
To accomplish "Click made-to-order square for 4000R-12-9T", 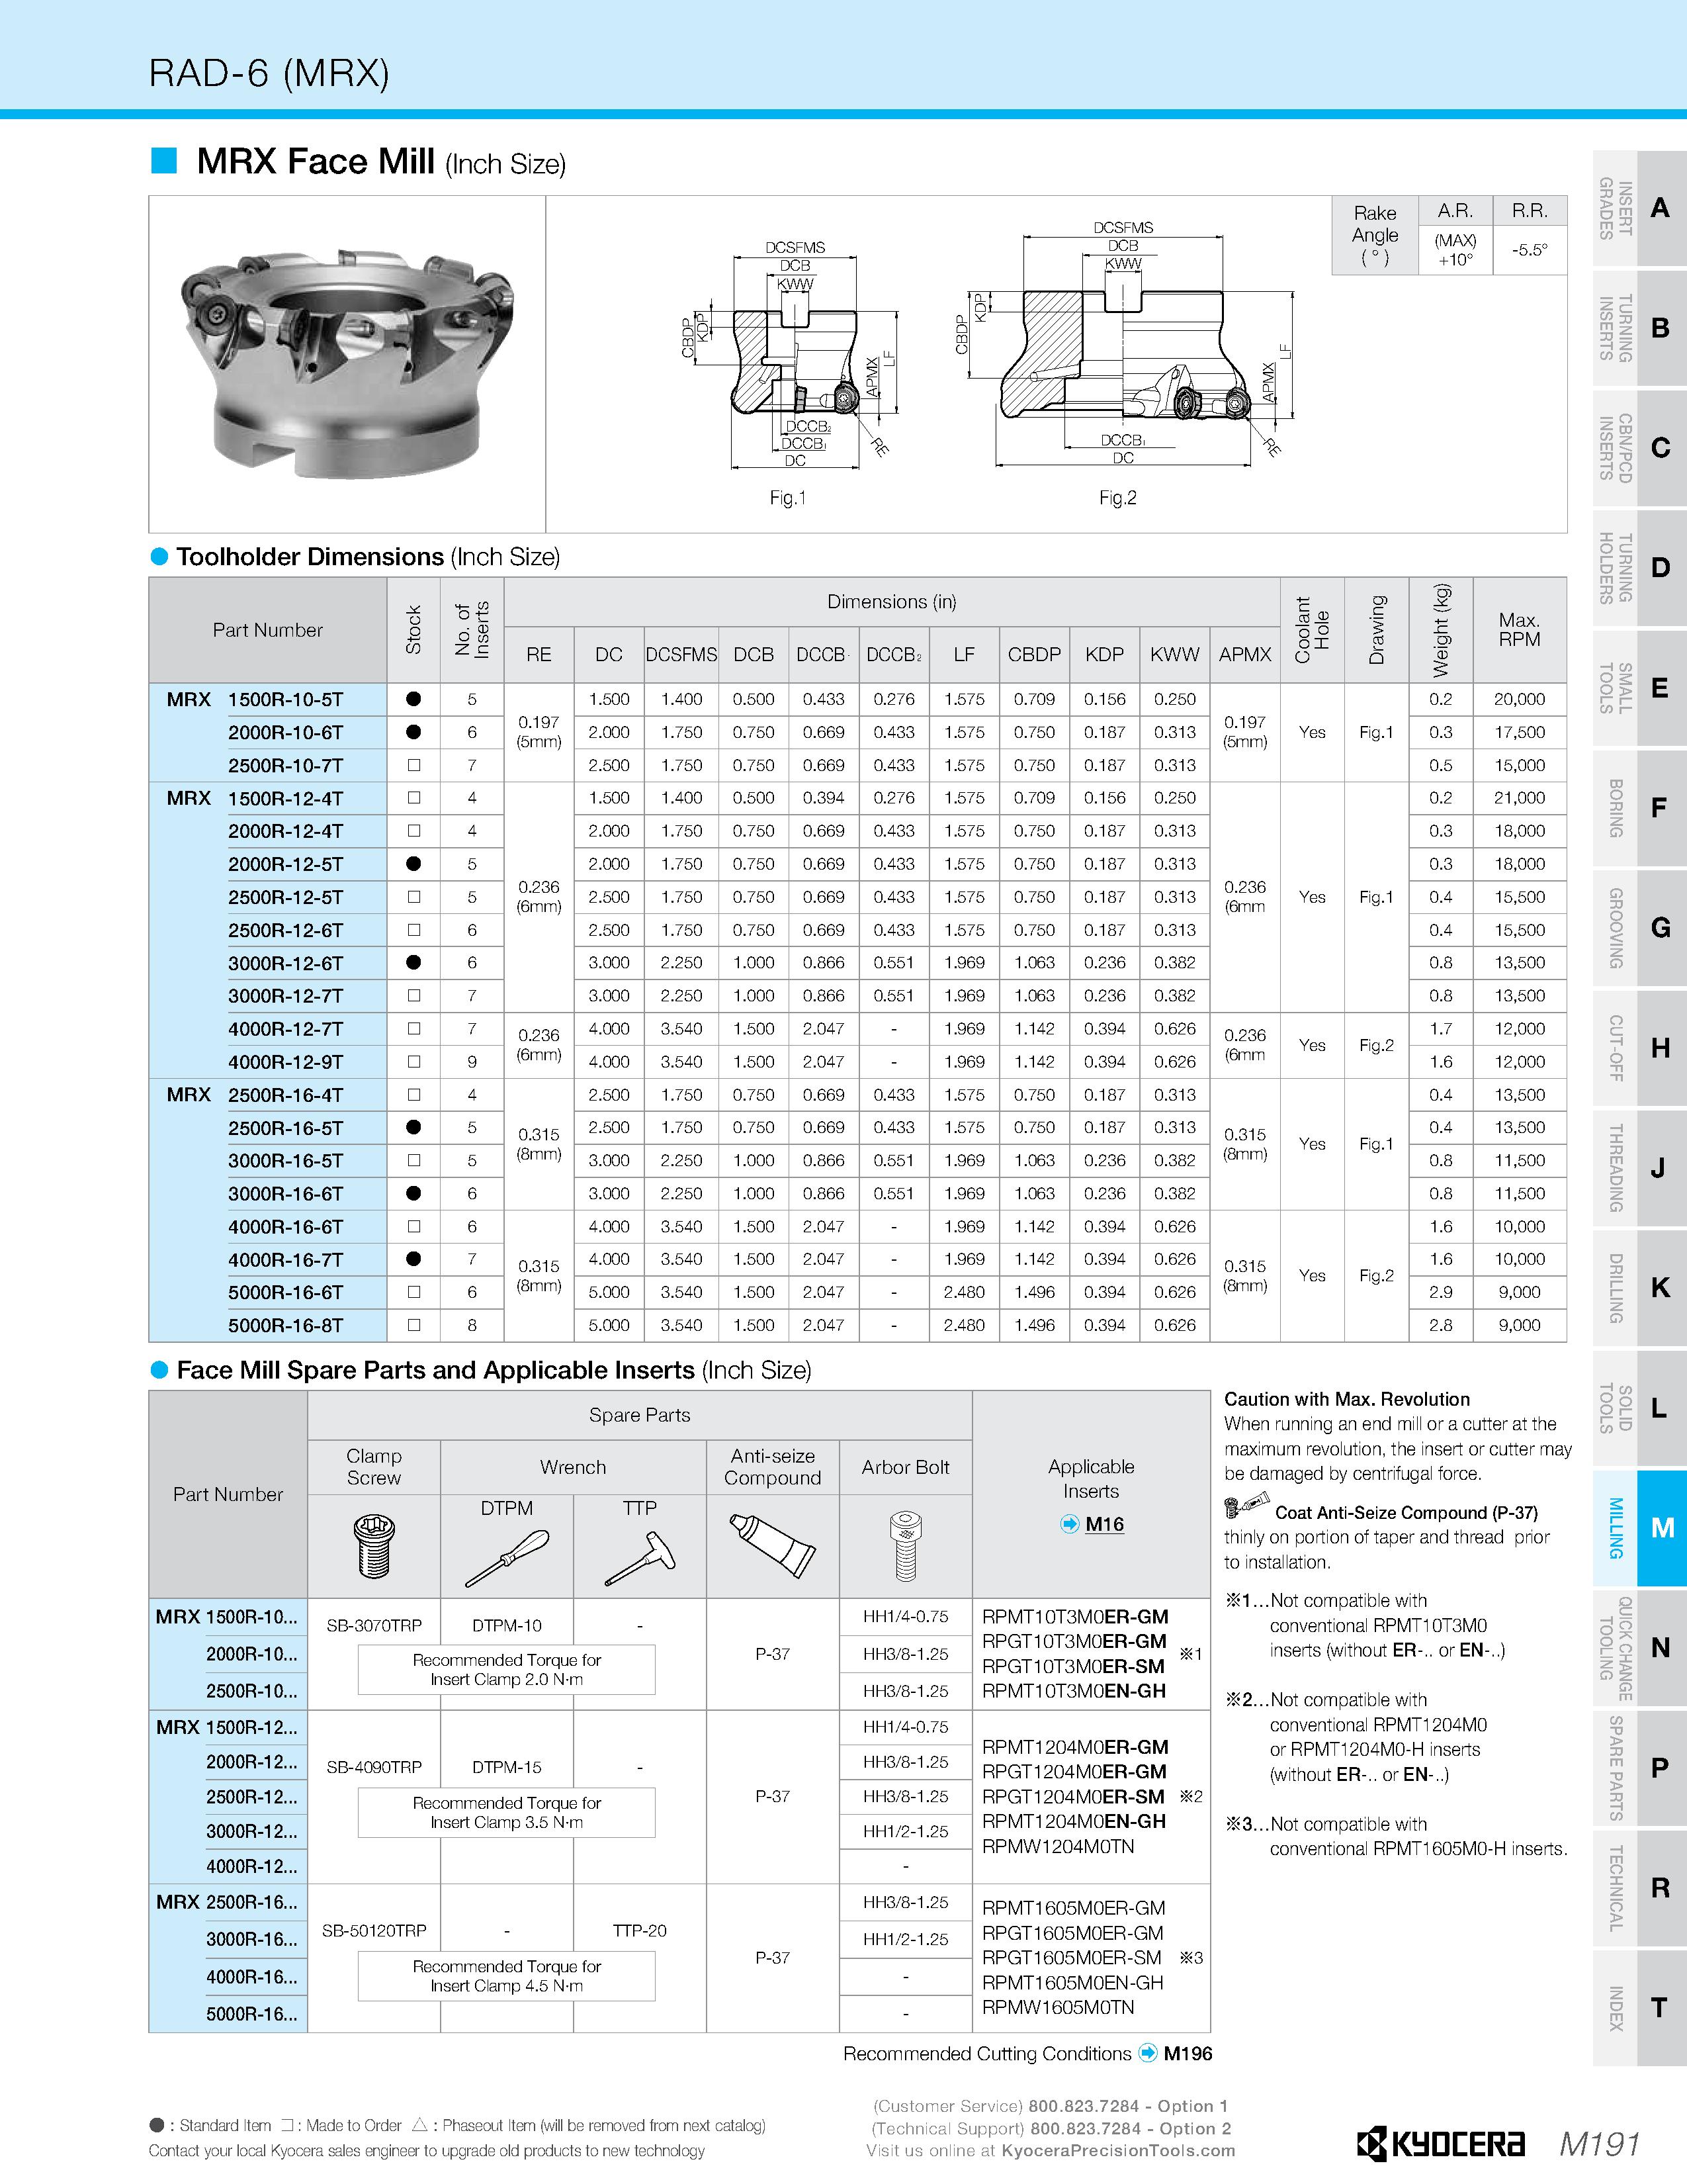I will (x=413, y=1062).
